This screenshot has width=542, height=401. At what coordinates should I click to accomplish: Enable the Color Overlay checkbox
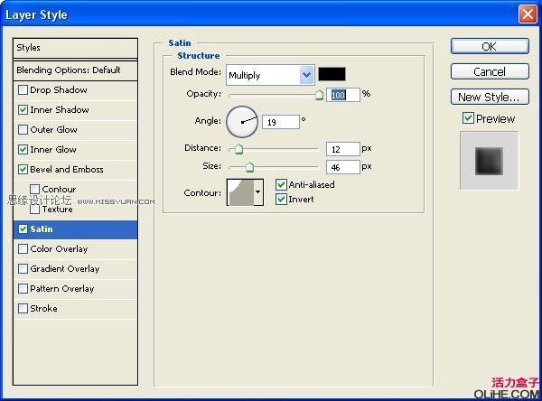(x=23, y=249)
